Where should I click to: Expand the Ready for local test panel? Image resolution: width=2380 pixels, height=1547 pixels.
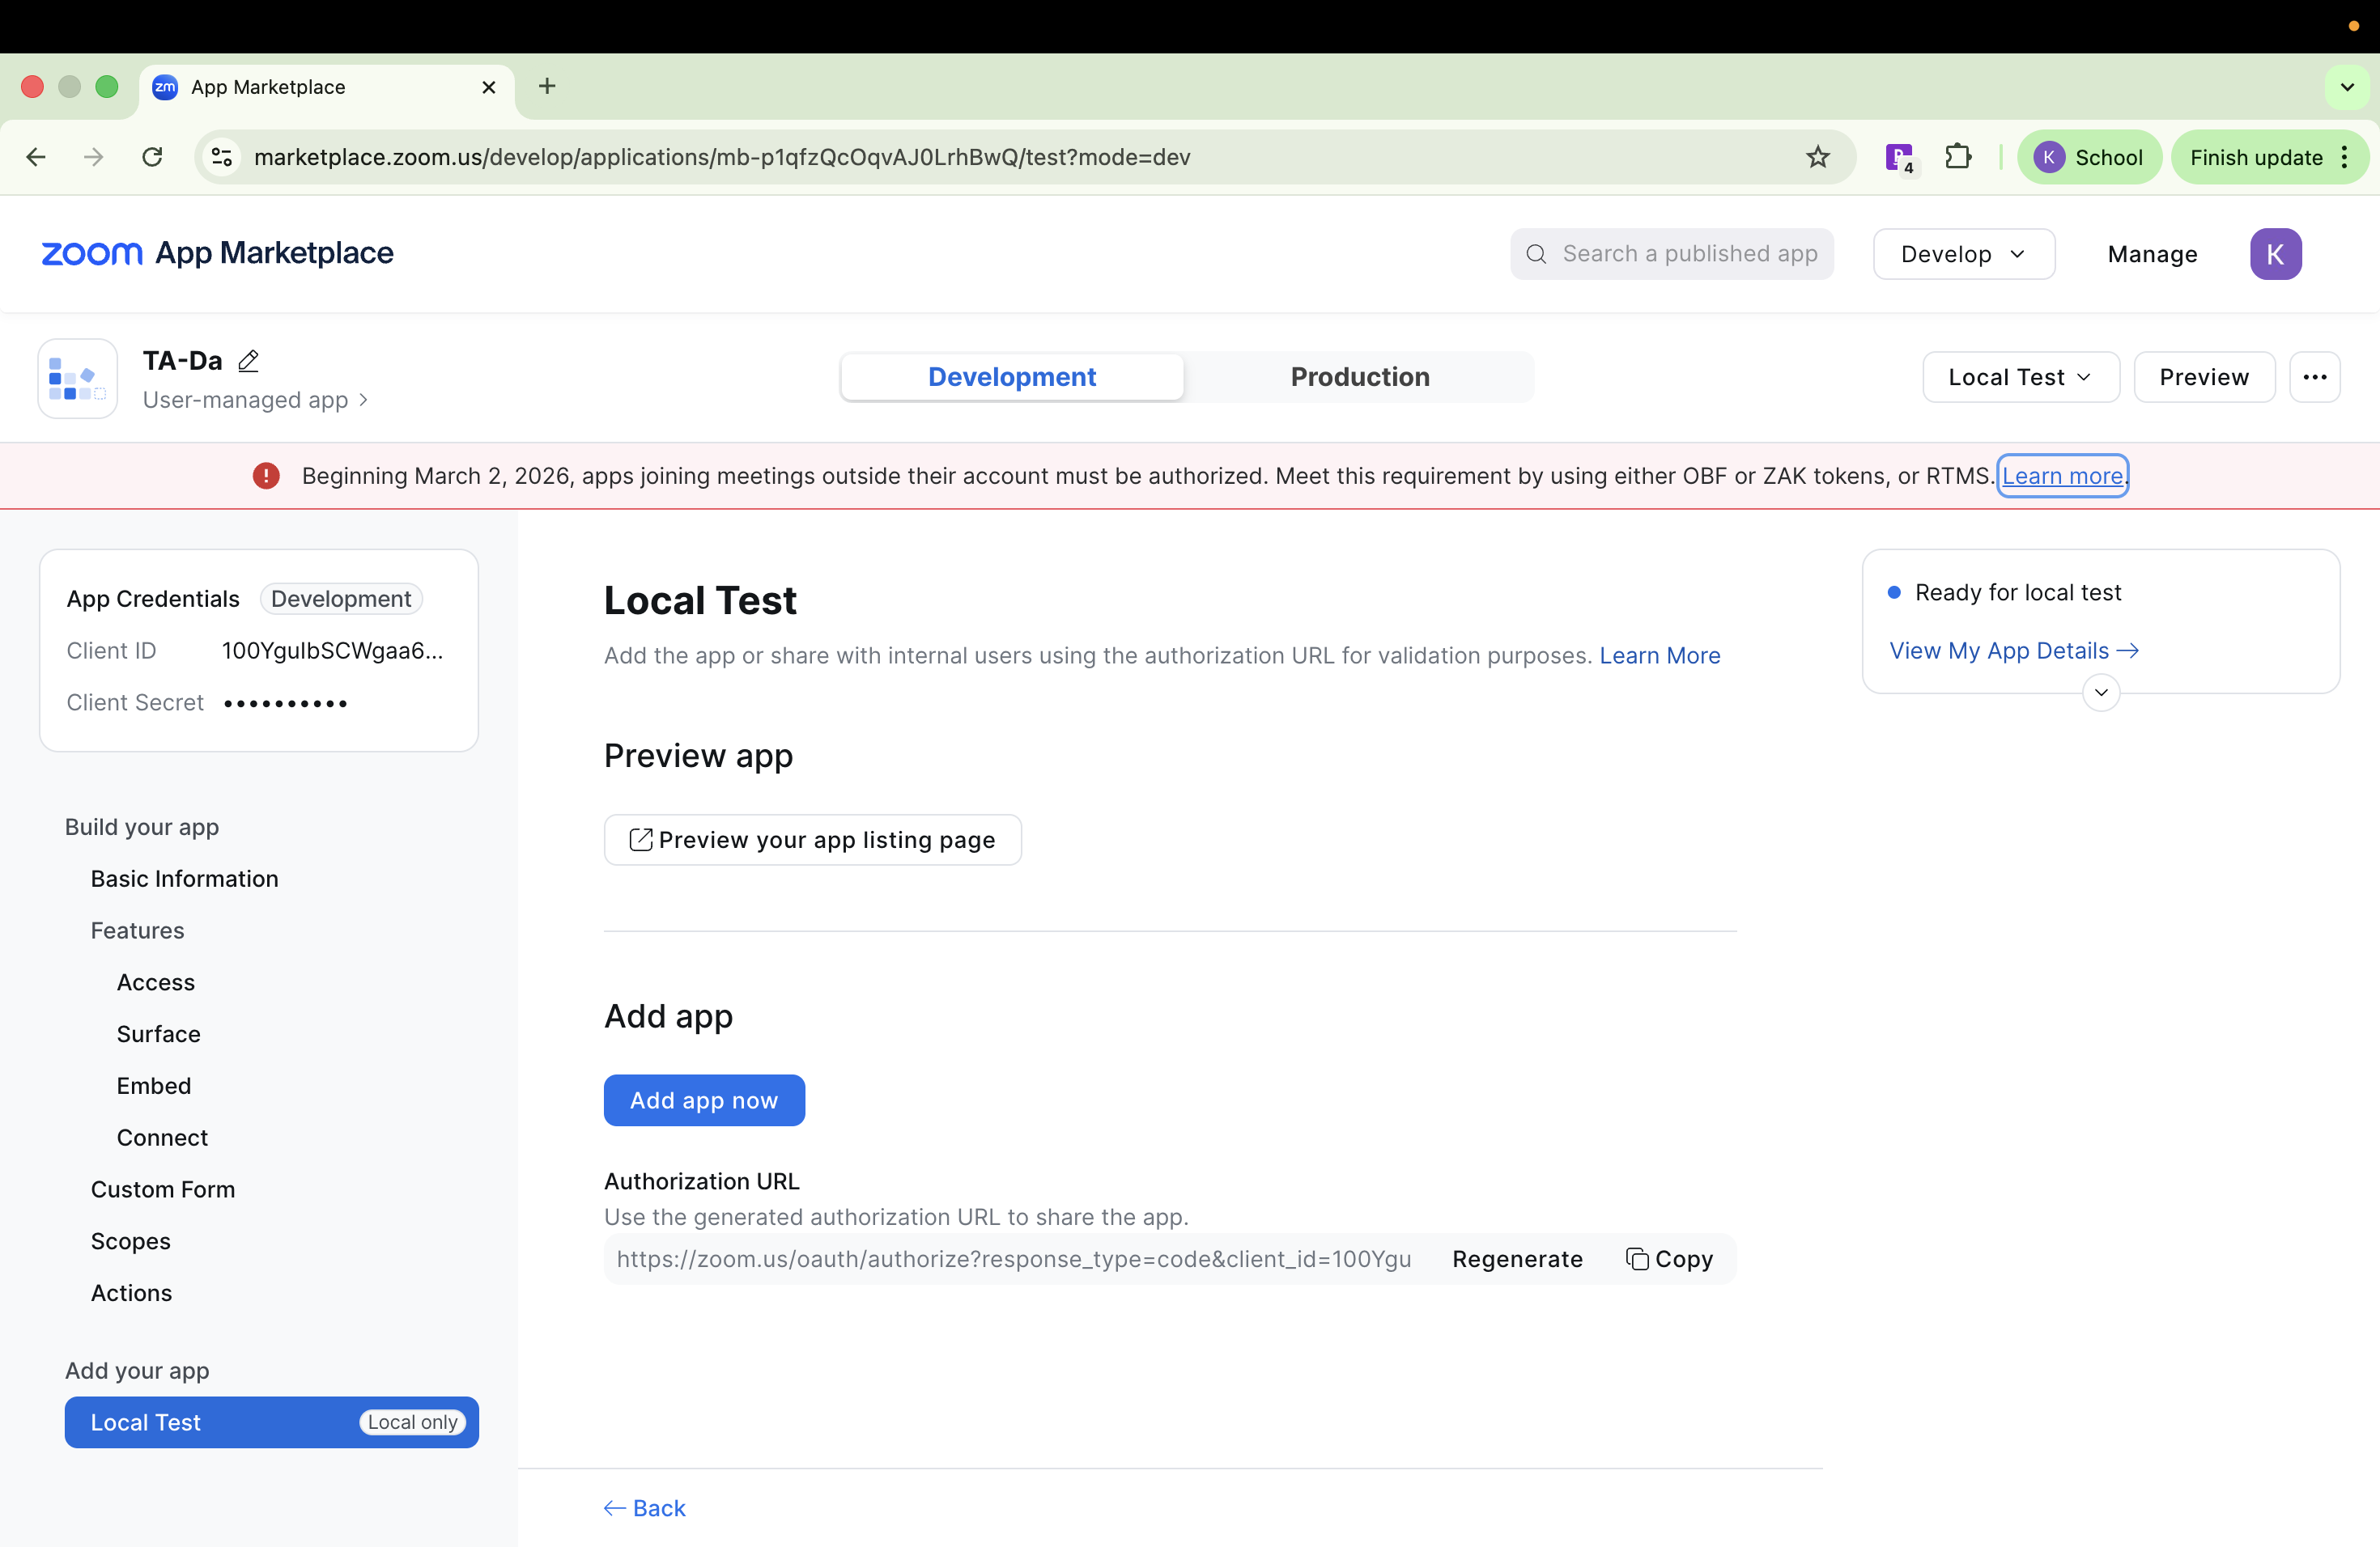pyautogui.click(x=2101, y=693)
